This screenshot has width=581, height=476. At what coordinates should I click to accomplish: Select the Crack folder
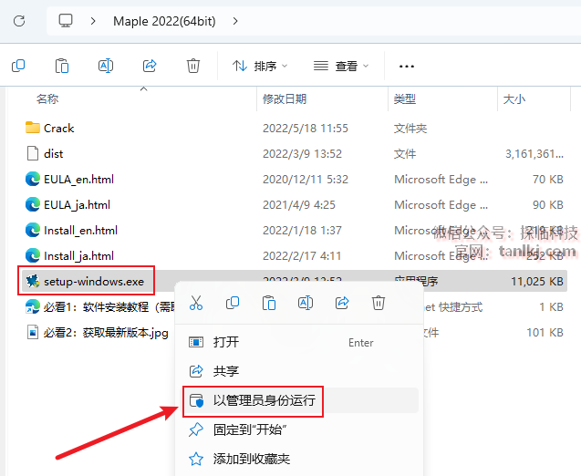point(49,129)
